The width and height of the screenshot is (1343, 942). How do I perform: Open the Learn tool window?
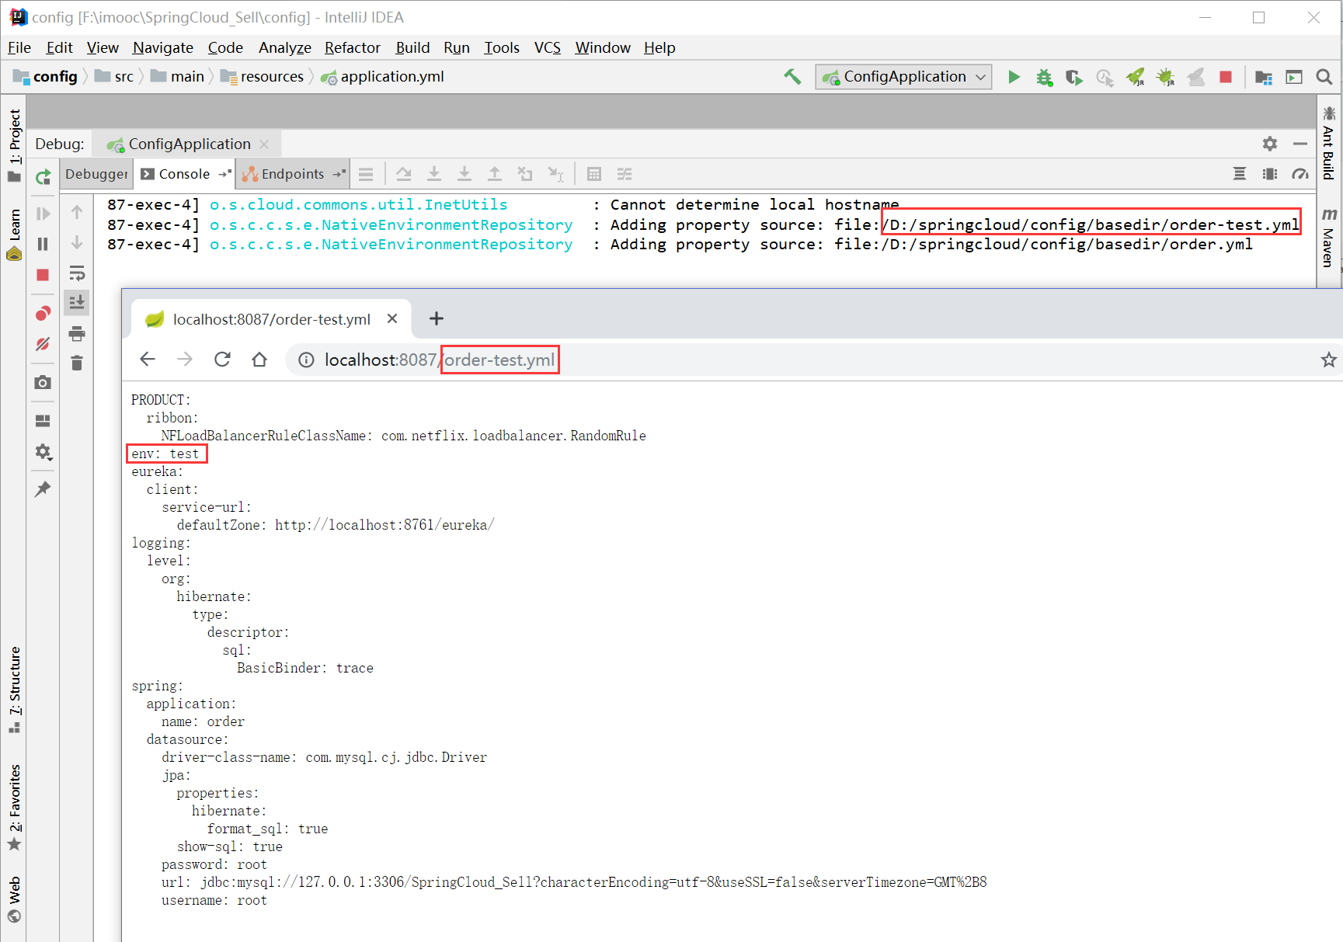[x=14, y=234]
